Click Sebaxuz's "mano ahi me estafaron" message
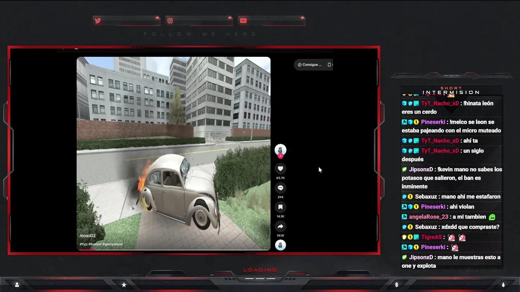Viewport: 520px width, 292px height. pyautogui.click(x=451, y=197)
